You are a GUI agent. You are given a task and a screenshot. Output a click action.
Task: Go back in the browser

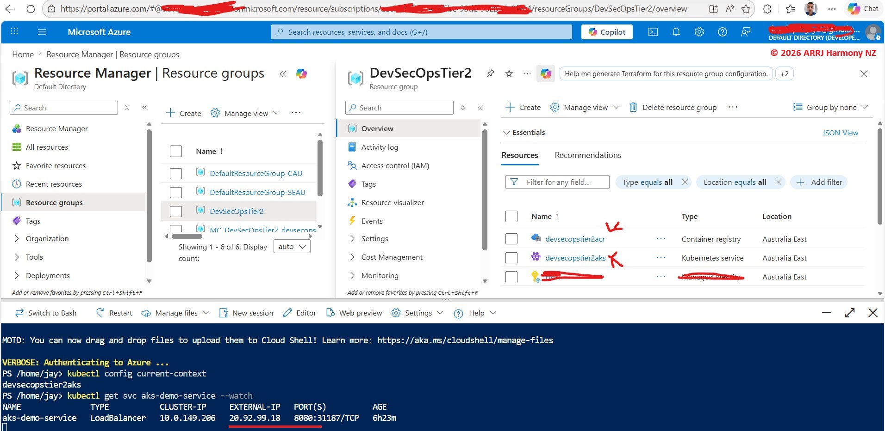click(x=10, y=9)
